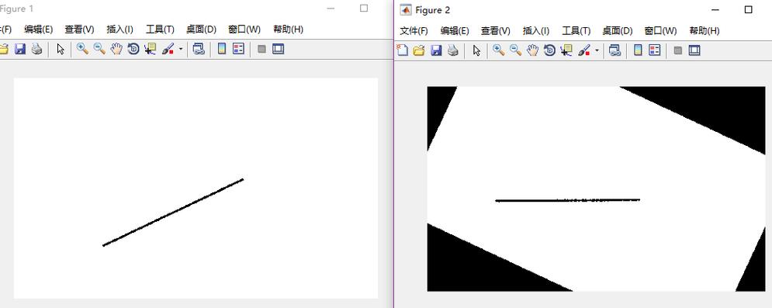Screen dimensions: 772x308
Task: Create a new figure from Figure 2 toolbar
Action: pos(402,50)
